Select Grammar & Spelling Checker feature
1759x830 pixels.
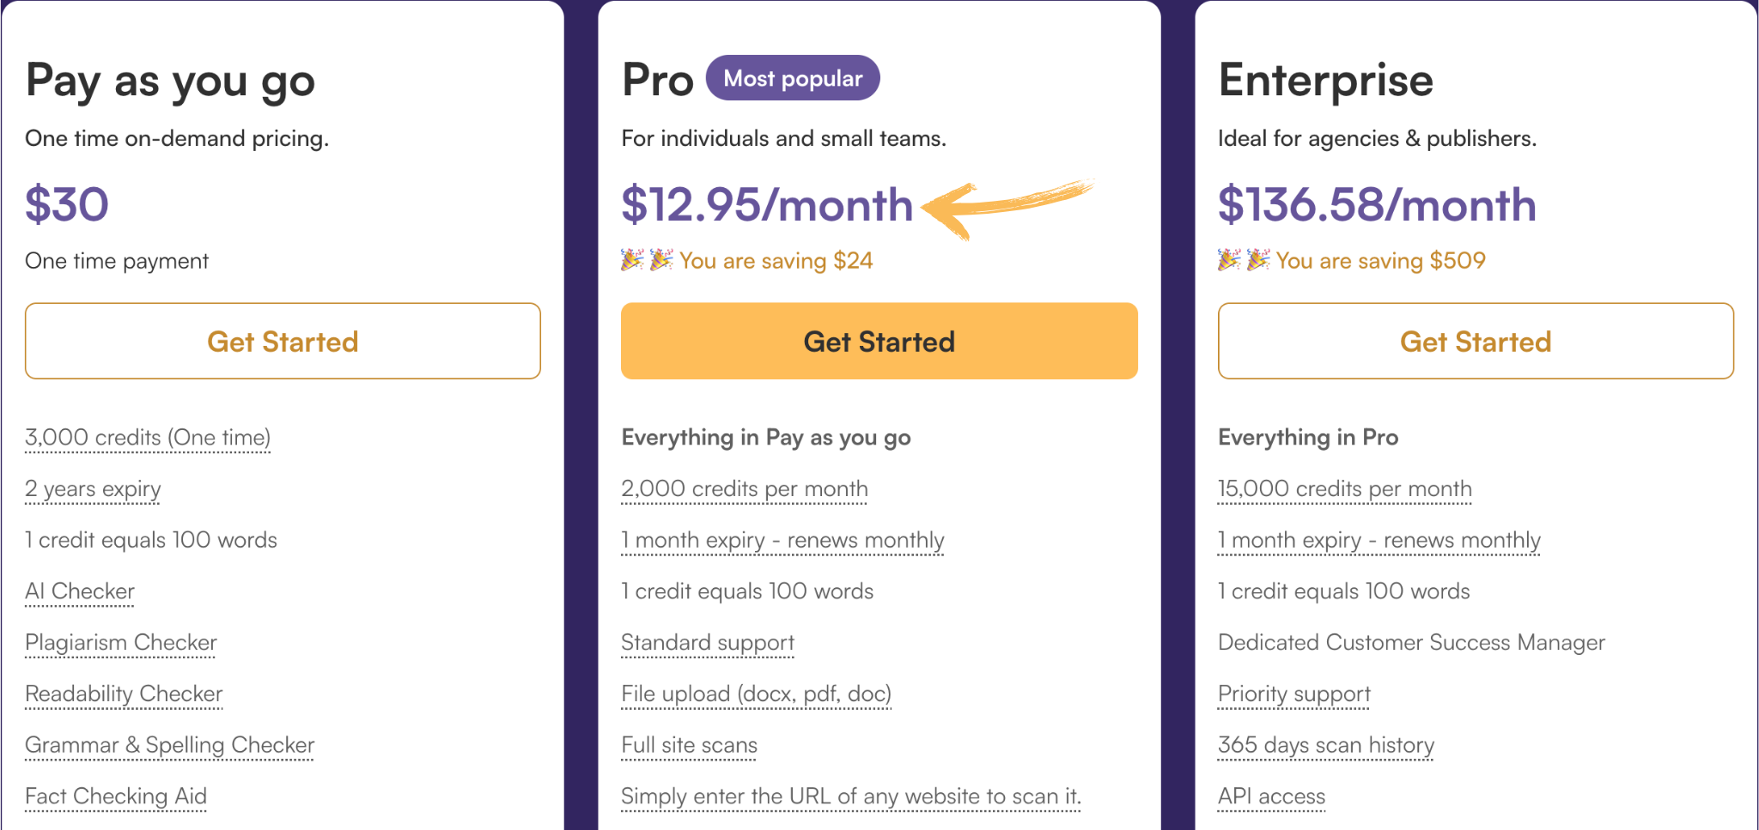click(170, 746)
